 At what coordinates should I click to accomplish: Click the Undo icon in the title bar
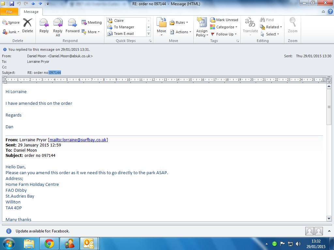coord(19,3)
